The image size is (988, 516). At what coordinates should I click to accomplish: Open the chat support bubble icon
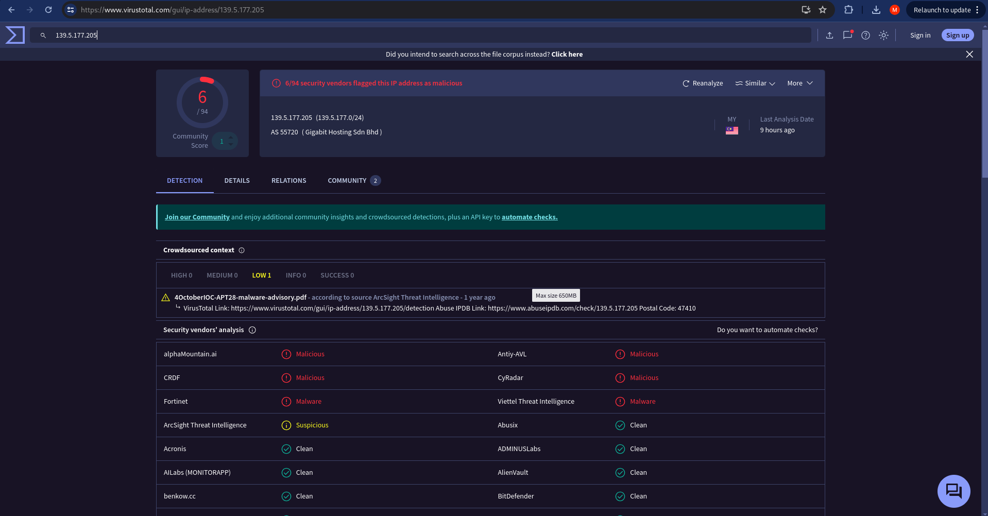click(953, 491)
